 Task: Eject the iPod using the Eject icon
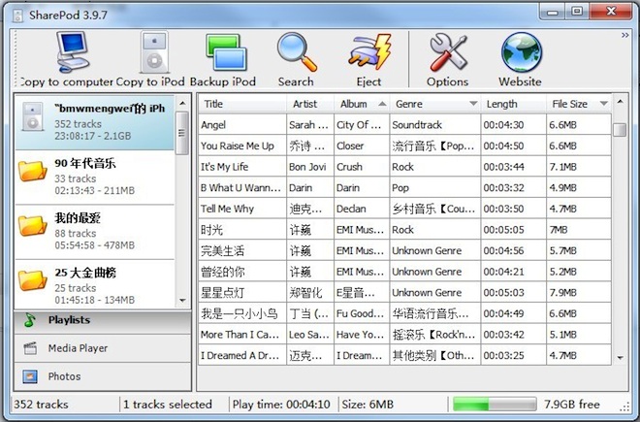coord(369,52)
